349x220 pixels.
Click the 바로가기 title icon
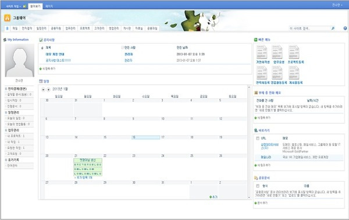256,130
